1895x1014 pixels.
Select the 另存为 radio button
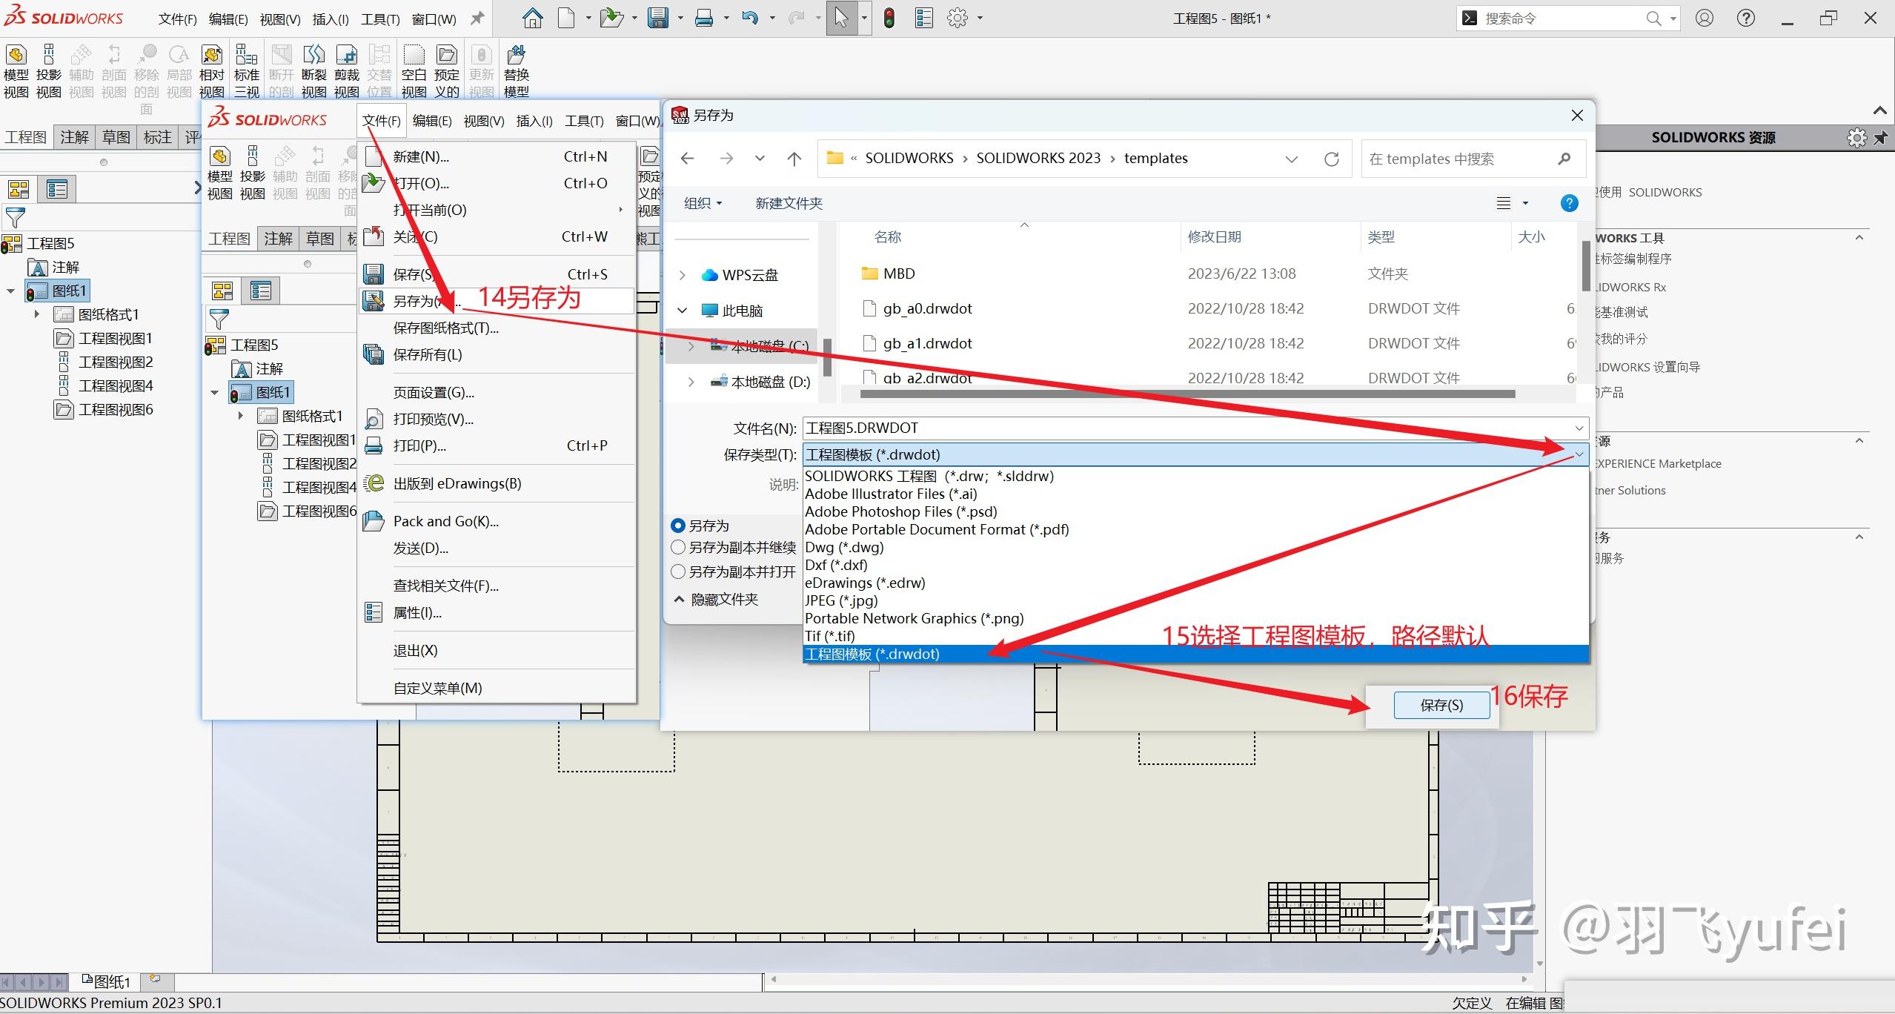tap(679, 525)
